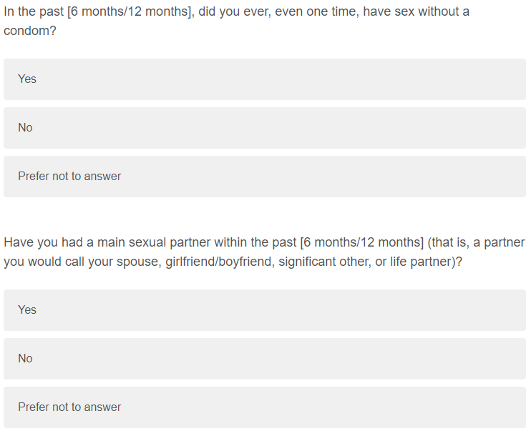Select Yes for main sexual partner question
Image resolution: width=531 pixels, height=436 pixels.
coord(264,310)
